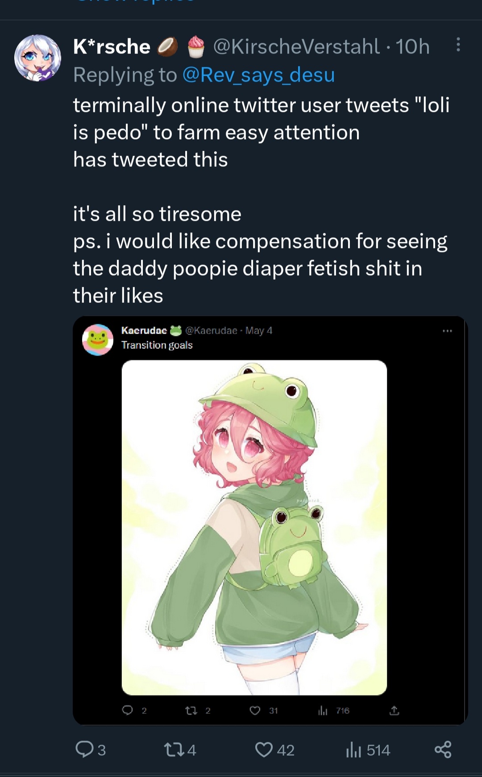
Task: Click the quoted tweet's reply icon
Action: click(x=134, y=710)
